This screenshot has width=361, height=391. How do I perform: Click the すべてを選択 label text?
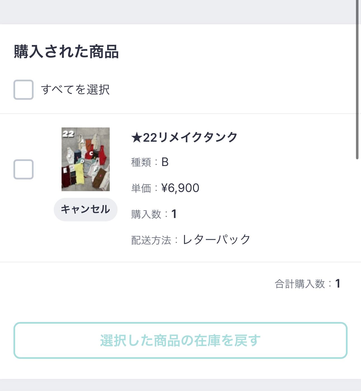pyautogui.click(x=75, y=90)
